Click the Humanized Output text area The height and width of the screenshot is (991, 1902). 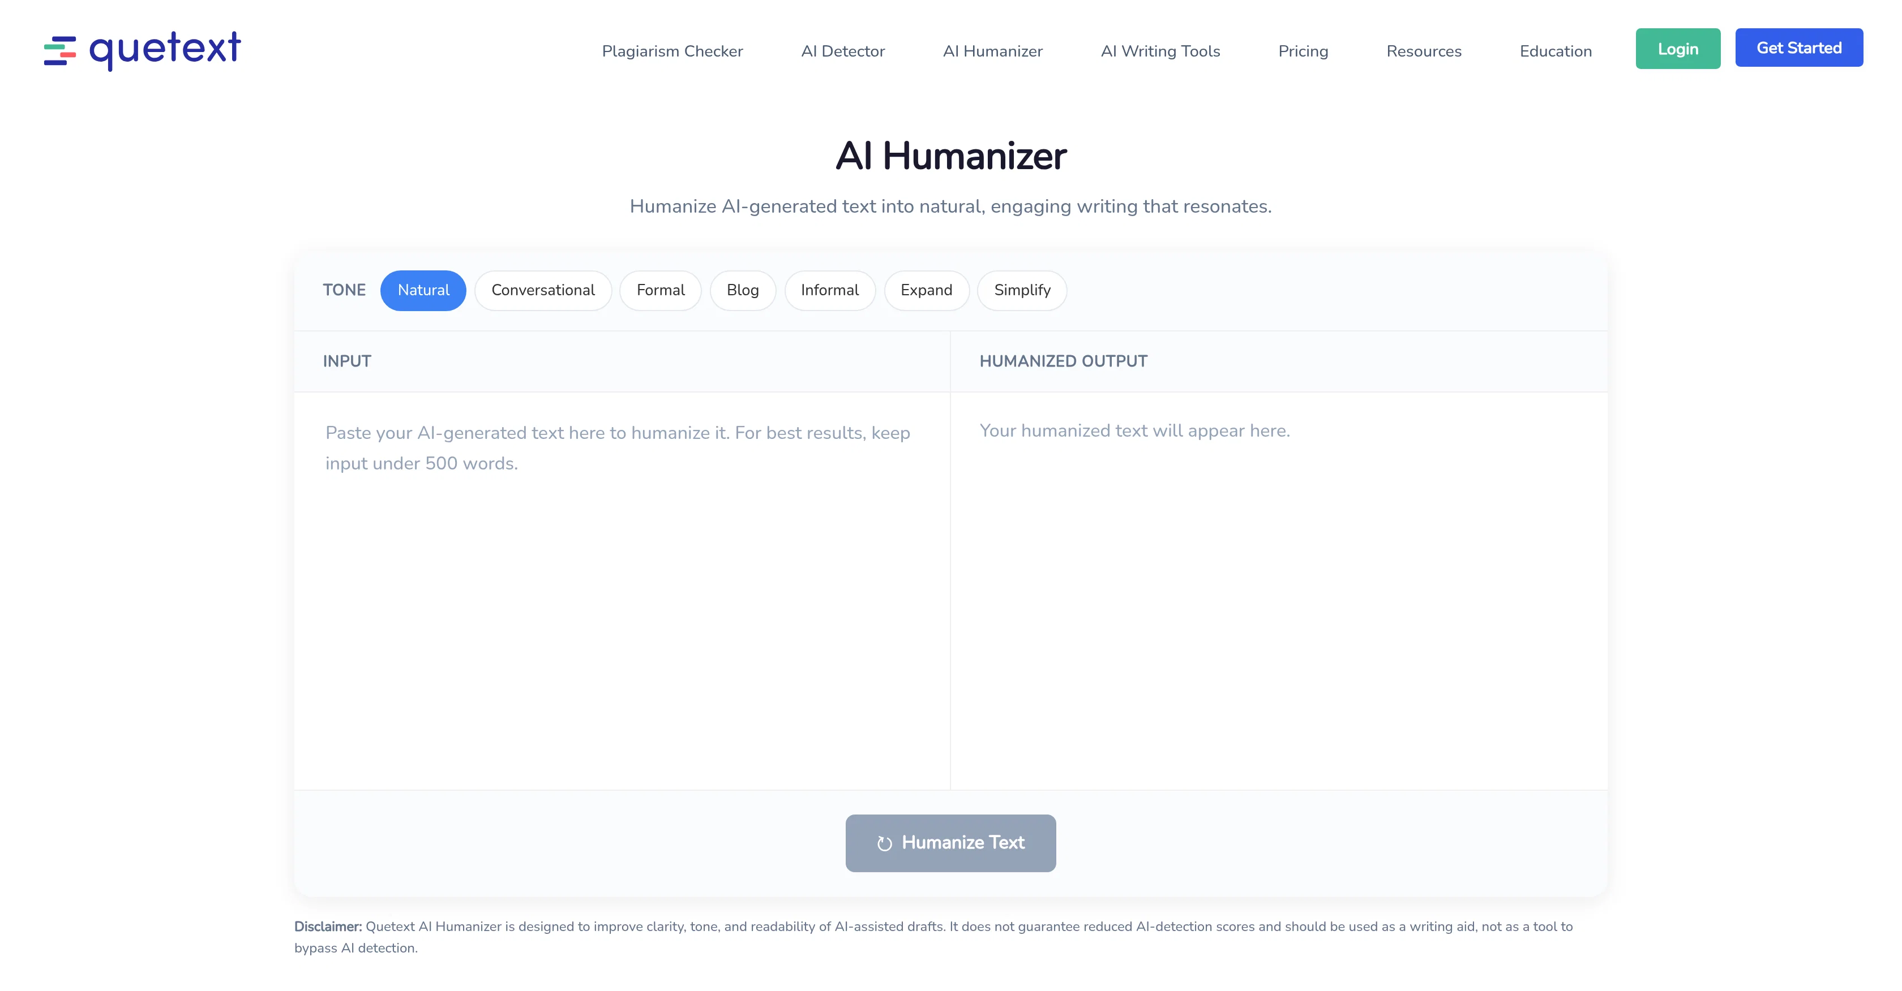tap(1279, 591)
